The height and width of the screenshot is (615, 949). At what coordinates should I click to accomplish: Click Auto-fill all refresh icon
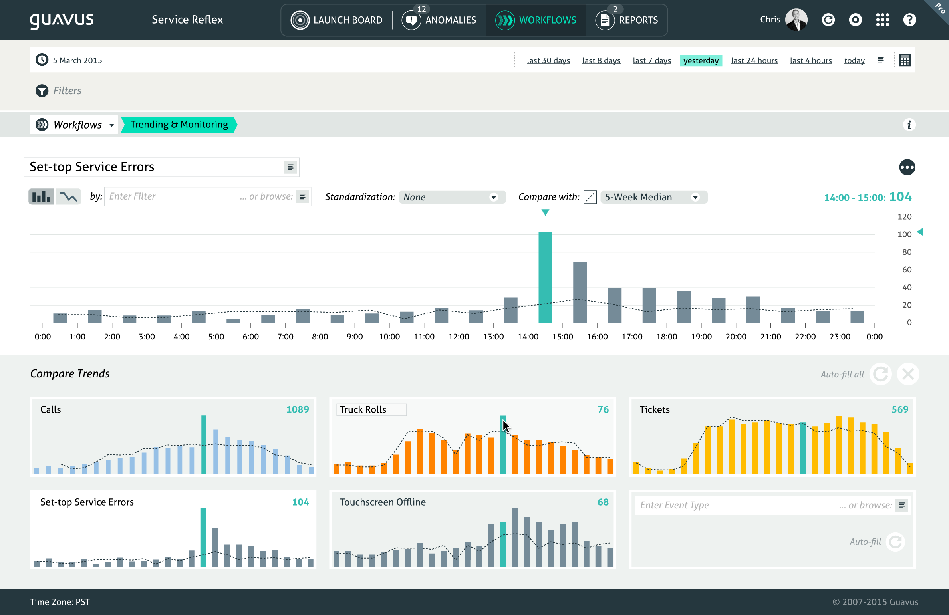pos(881,374)
